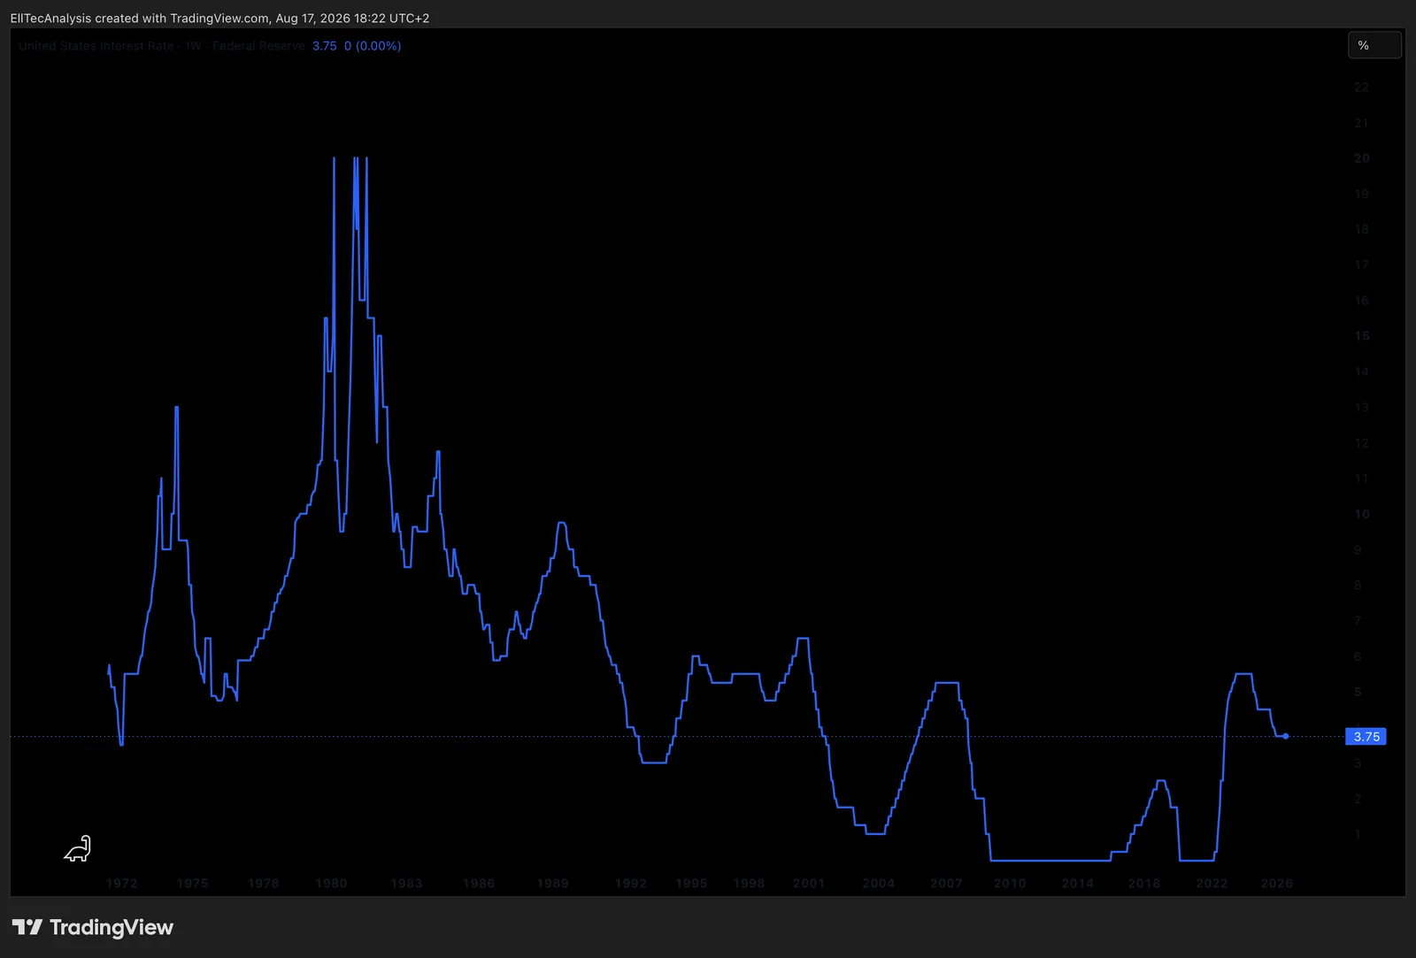Click the 1989 label on time axis
This screenshot has height=958, width=1416.
click(552, 883)
